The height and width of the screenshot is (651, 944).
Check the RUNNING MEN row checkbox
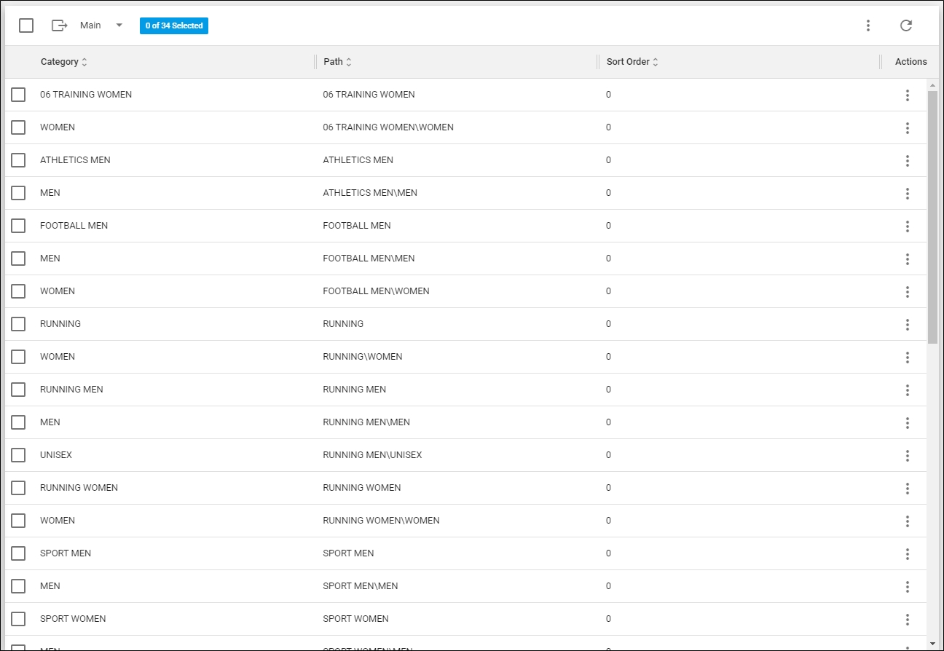[18, 390]
